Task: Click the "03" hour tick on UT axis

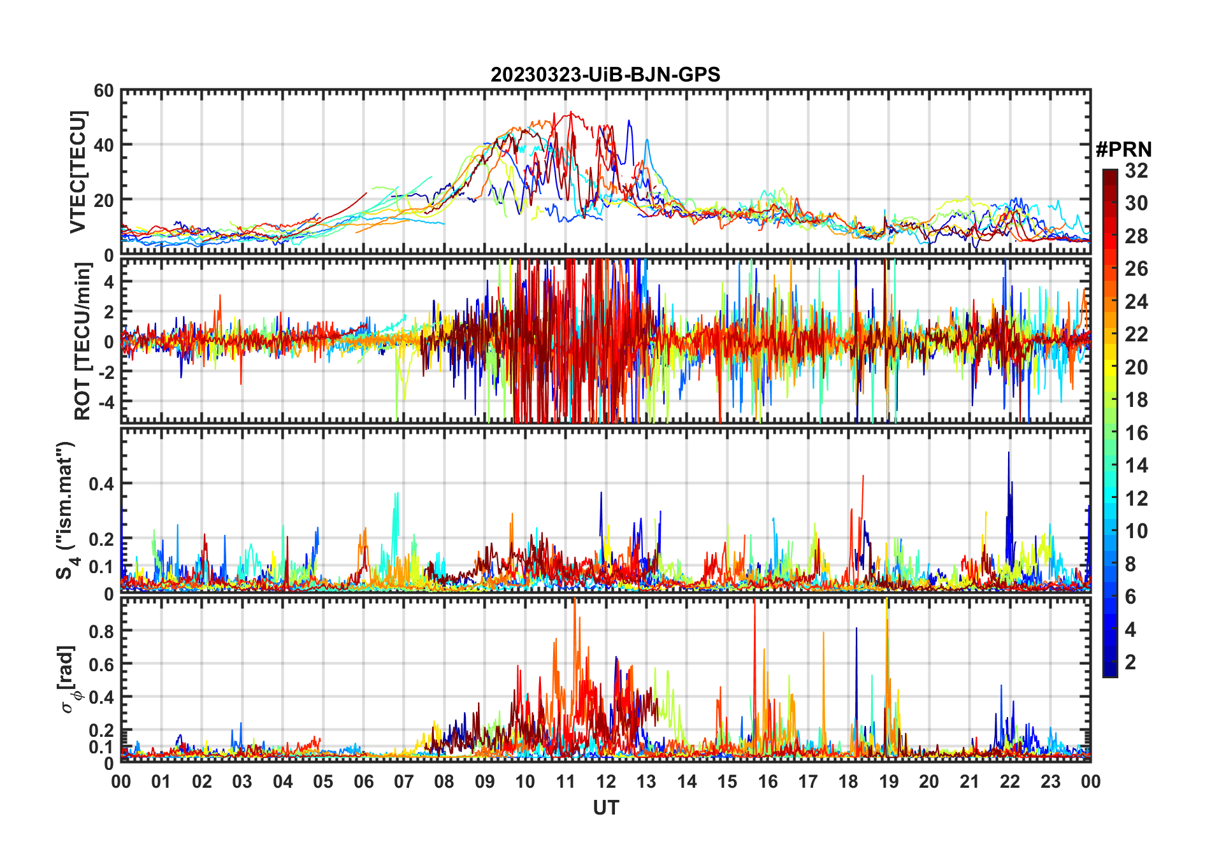Action: [243, 781]
